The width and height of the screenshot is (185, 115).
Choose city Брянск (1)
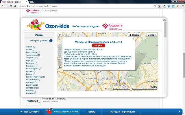31,74
